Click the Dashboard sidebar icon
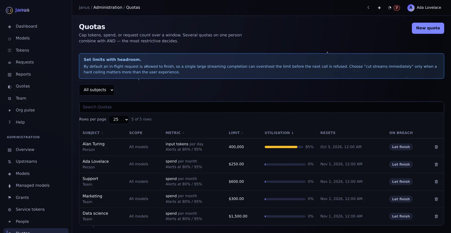This screenshot has height=233, width=451. point(10,27)
